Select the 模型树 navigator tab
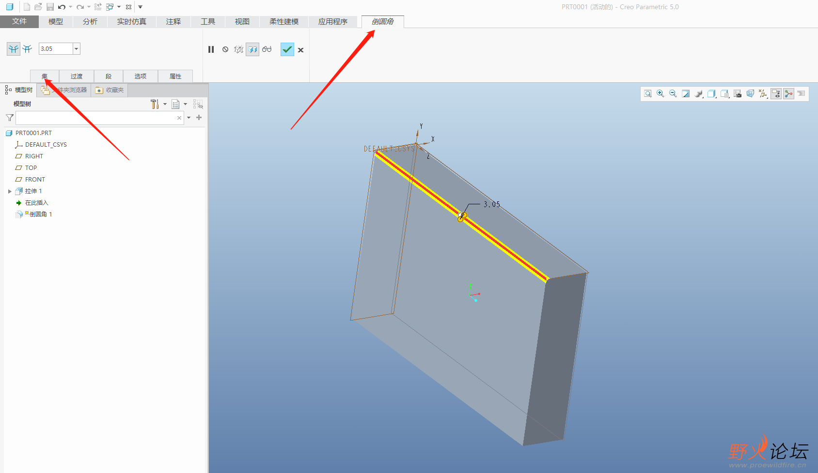The height and width of the screenshot is (473, 818). (19, 90)
